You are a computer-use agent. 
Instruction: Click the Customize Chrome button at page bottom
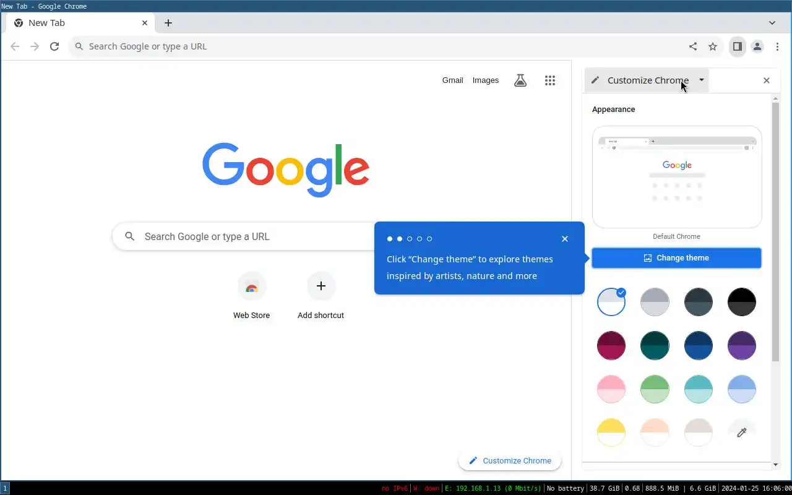click(510, 460)
